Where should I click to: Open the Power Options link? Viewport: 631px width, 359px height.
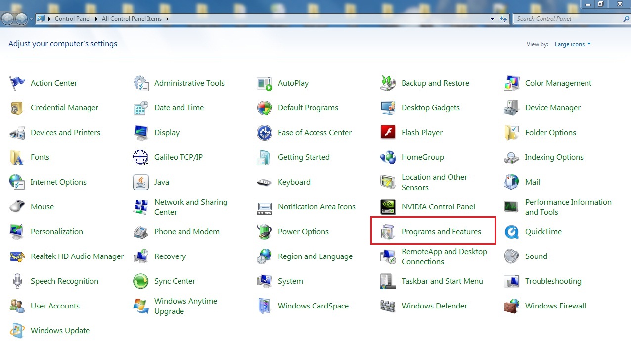[303, 232]
